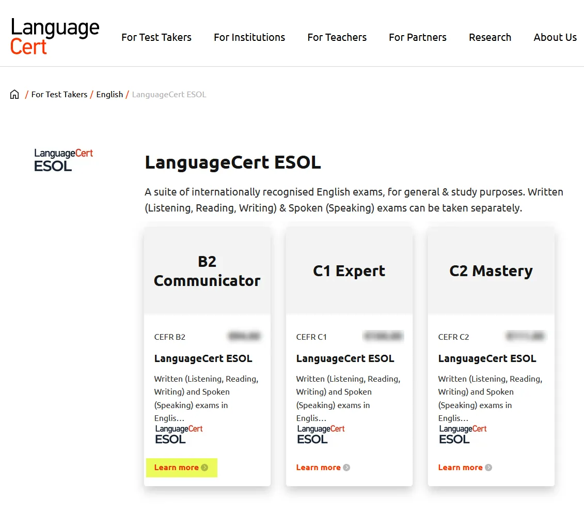This screenshot has width=584, height=512.
Task: Open the About Us page
Action: pos(555,37)
